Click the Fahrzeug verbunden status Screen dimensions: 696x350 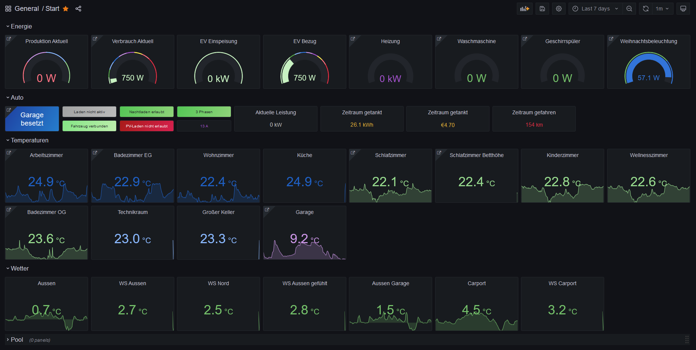pos(89,126)
